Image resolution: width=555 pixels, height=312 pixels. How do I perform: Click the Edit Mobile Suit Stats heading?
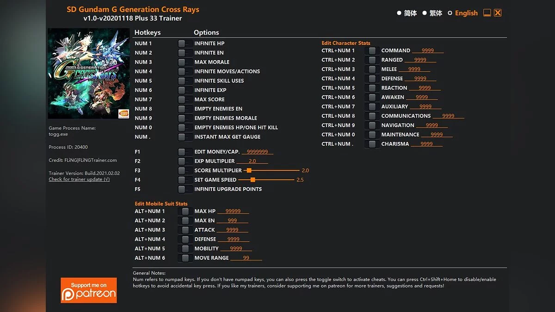161,204
